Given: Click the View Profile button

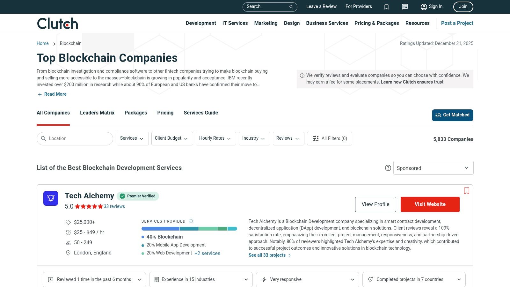Looking at the screenshot, I should point(375,204).
